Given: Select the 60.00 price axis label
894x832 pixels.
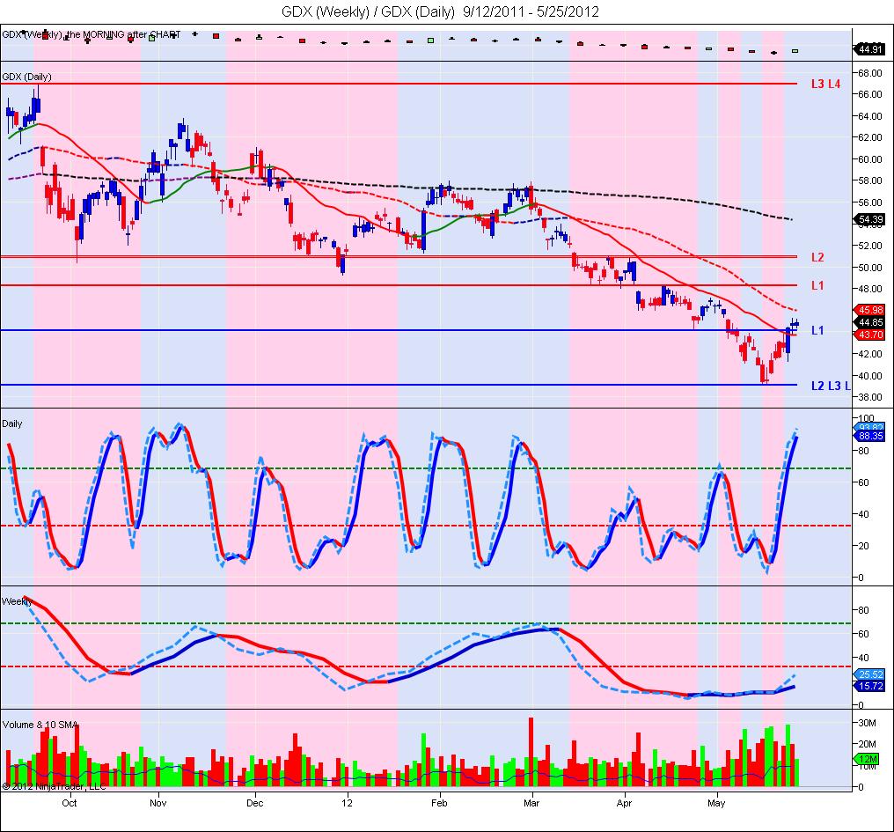Looking at the screenshot, I should point(870,159).
